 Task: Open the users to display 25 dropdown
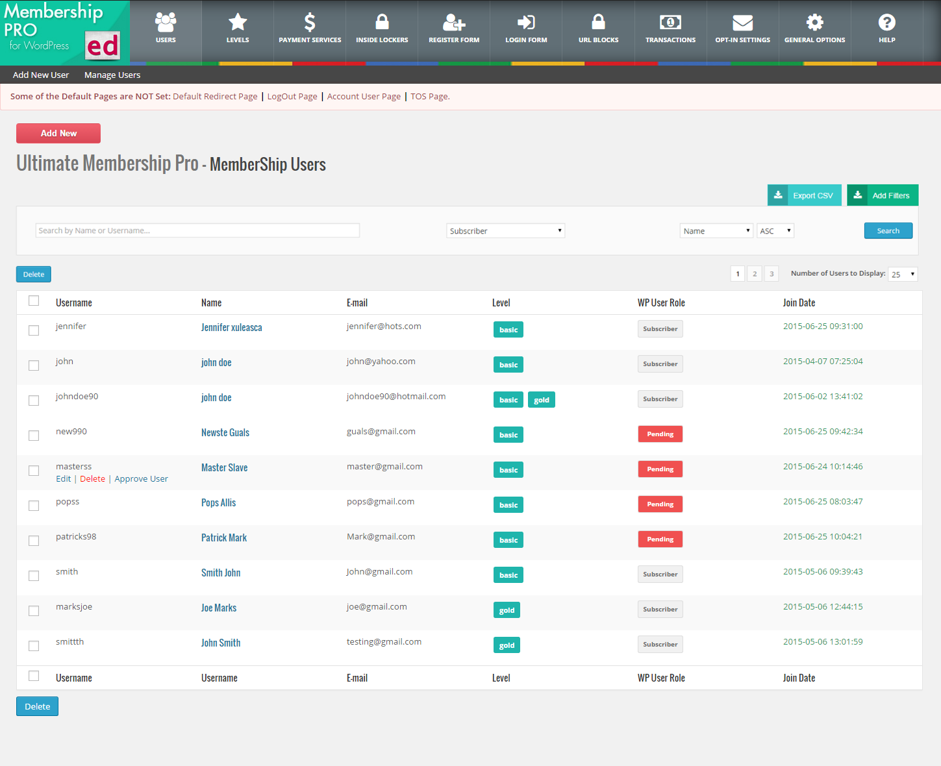[903, 274]
